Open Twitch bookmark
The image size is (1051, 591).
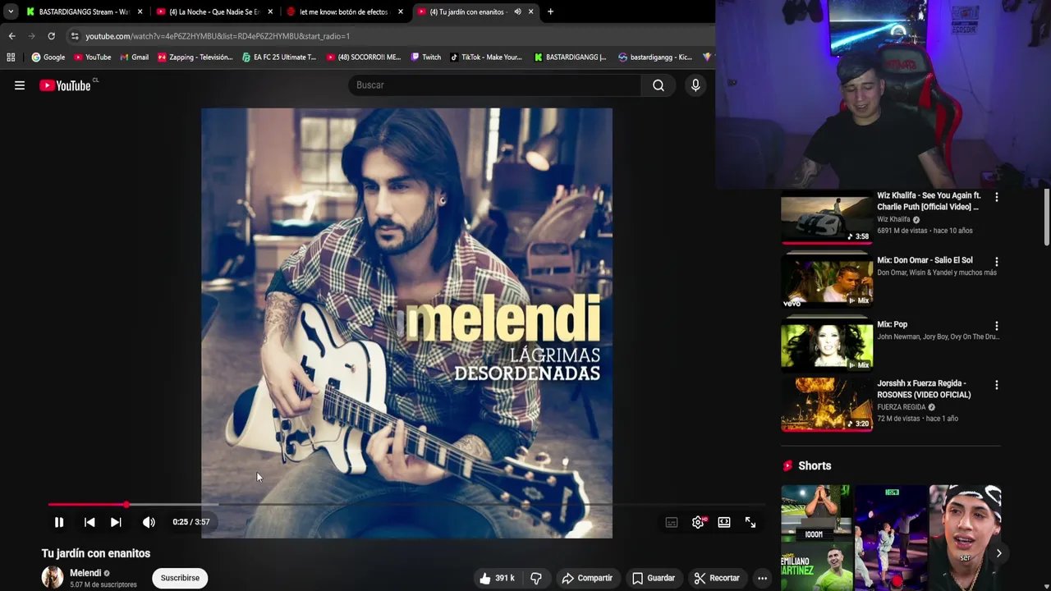(426, 57)
